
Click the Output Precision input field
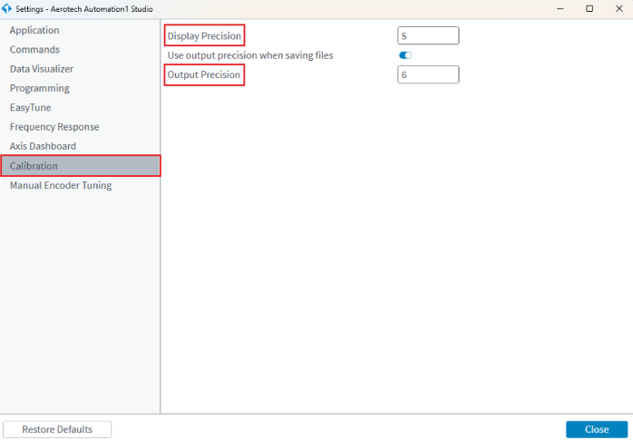(x=428, y=74)
